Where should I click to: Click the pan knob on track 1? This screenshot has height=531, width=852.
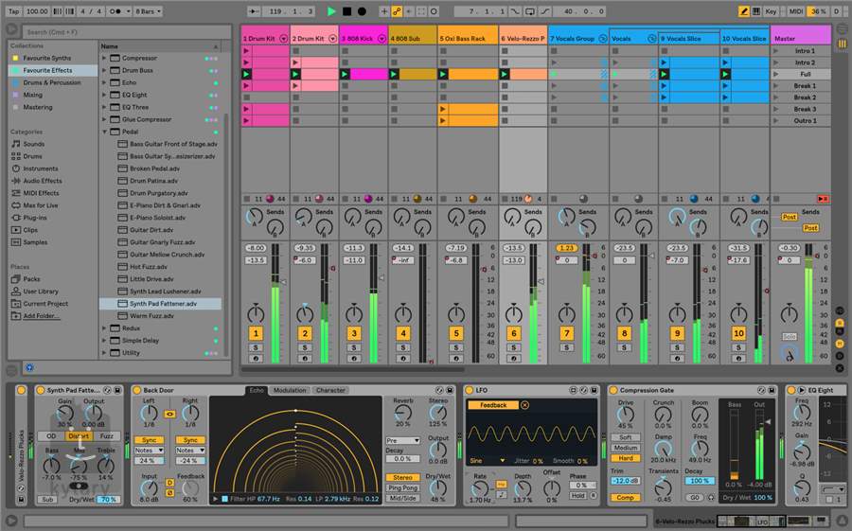pos(256,313)
